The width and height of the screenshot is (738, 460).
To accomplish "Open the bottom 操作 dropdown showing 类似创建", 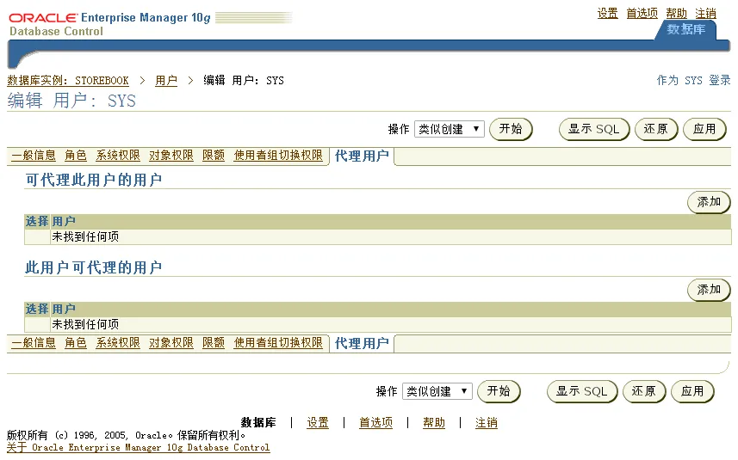I will [437, 391].
